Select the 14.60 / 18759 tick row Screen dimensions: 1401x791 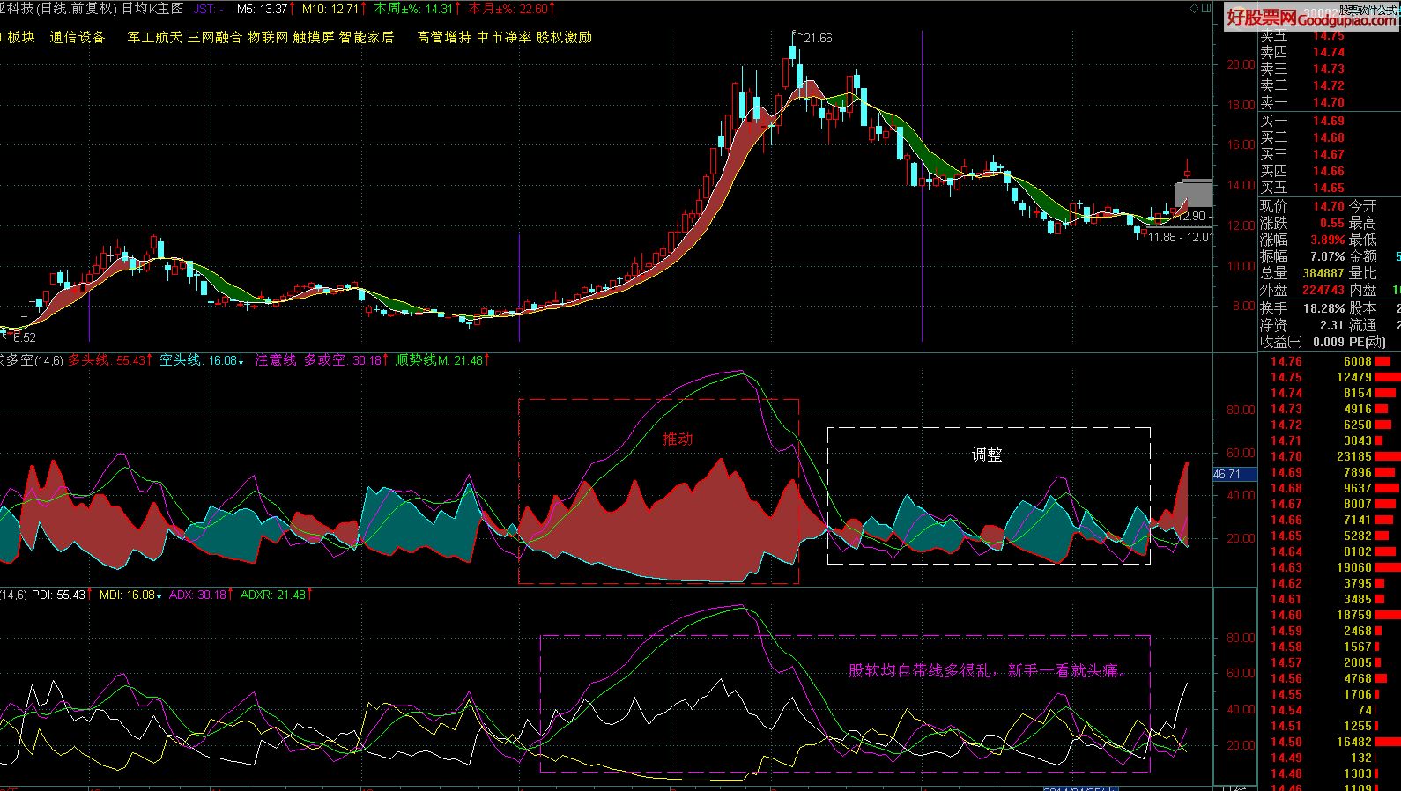[x=1331, y=615]
